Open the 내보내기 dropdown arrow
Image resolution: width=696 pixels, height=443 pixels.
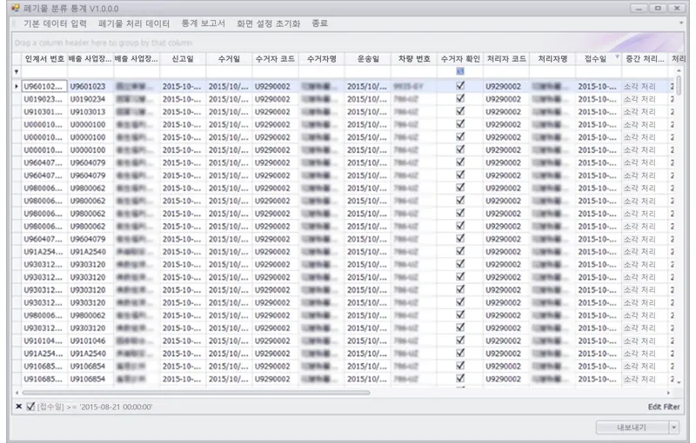click(673, 427)
